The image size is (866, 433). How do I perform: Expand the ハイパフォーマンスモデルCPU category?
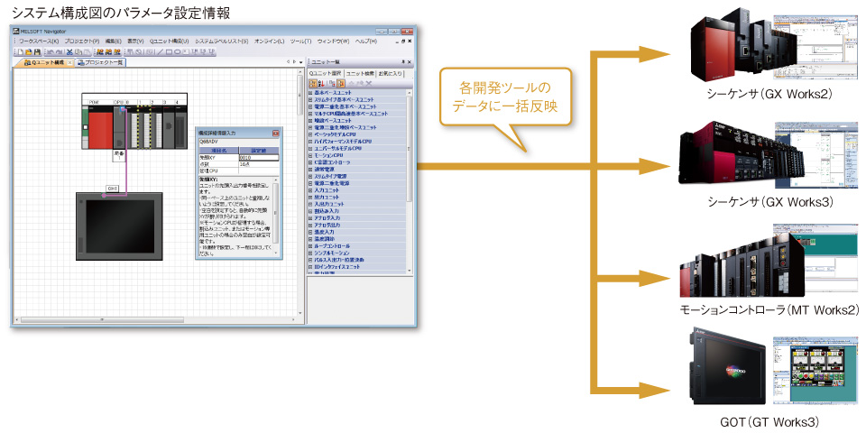pos(311,142)
